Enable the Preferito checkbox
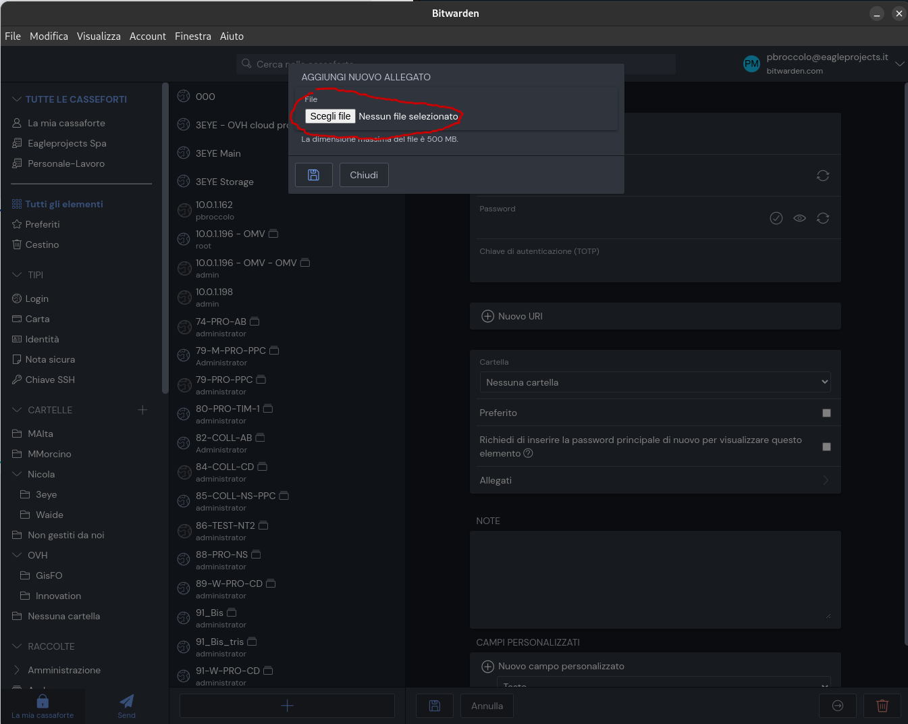 tap(826, 413)
